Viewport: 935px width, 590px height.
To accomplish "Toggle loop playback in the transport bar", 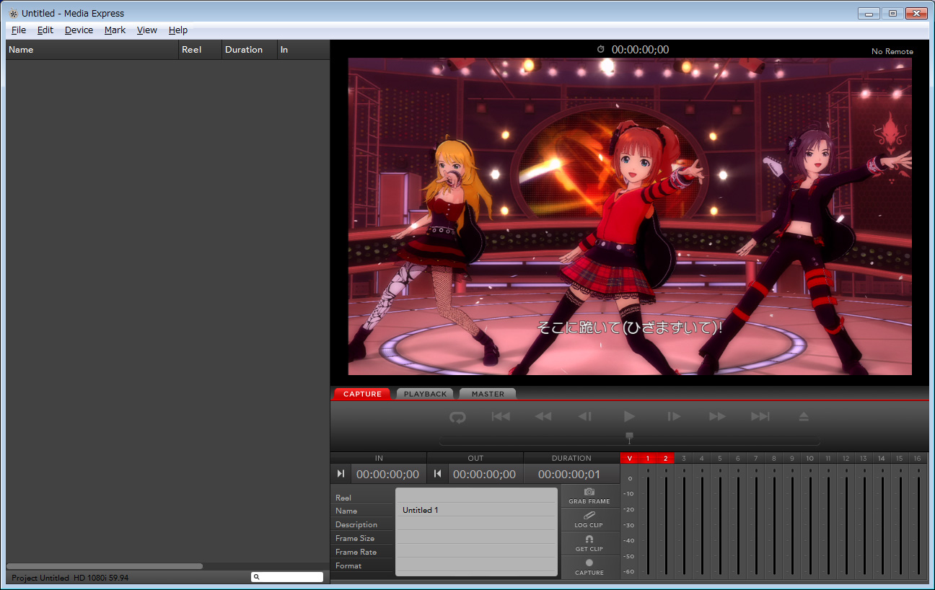I will (x=457, y=417).
